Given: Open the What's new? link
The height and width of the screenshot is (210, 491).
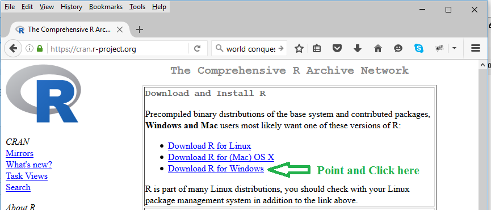Looking at the screenshot, I should (29, 165).
